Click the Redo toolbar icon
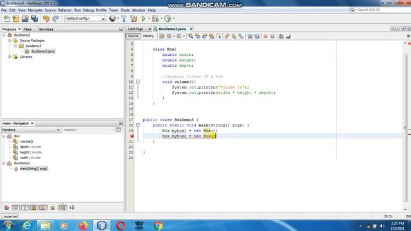Screen dimensions: 411x231 pos(55,19)
